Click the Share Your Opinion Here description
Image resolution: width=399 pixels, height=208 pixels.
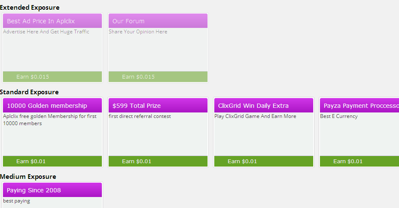coord(138,32)
